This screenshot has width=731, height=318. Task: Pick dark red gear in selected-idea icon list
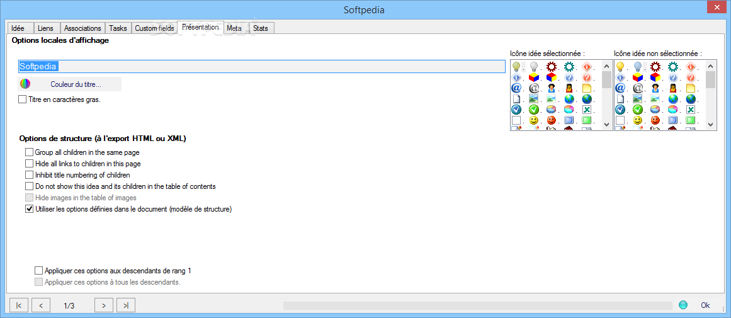[x=551, y=66]
